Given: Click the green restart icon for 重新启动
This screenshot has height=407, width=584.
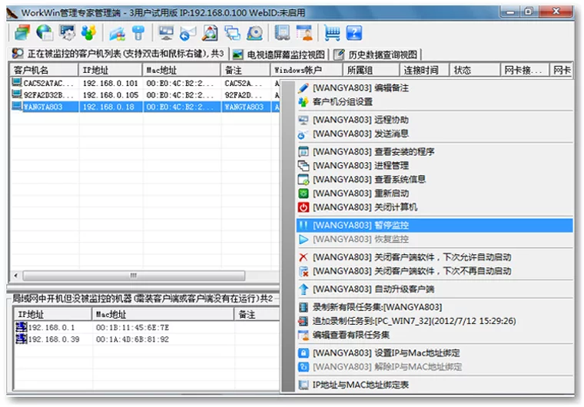Looking at the screenshot, I should click(304, 194).
